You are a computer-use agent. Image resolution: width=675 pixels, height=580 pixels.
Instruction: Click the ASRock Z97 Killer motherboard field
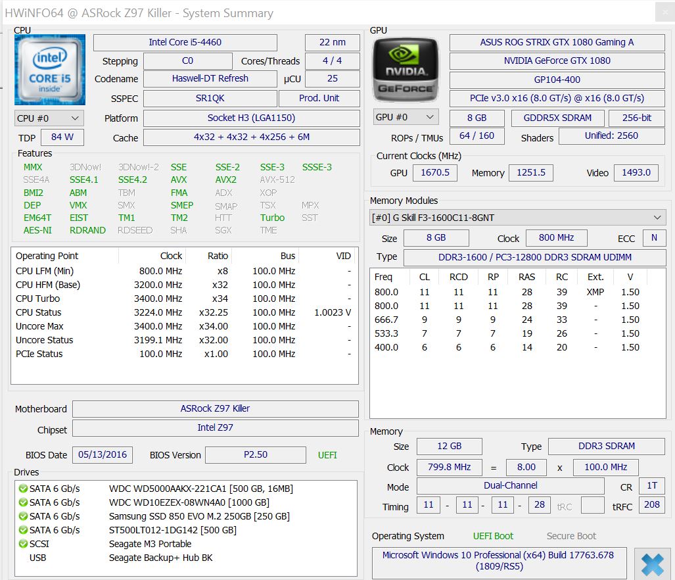(x=215, y=408)
